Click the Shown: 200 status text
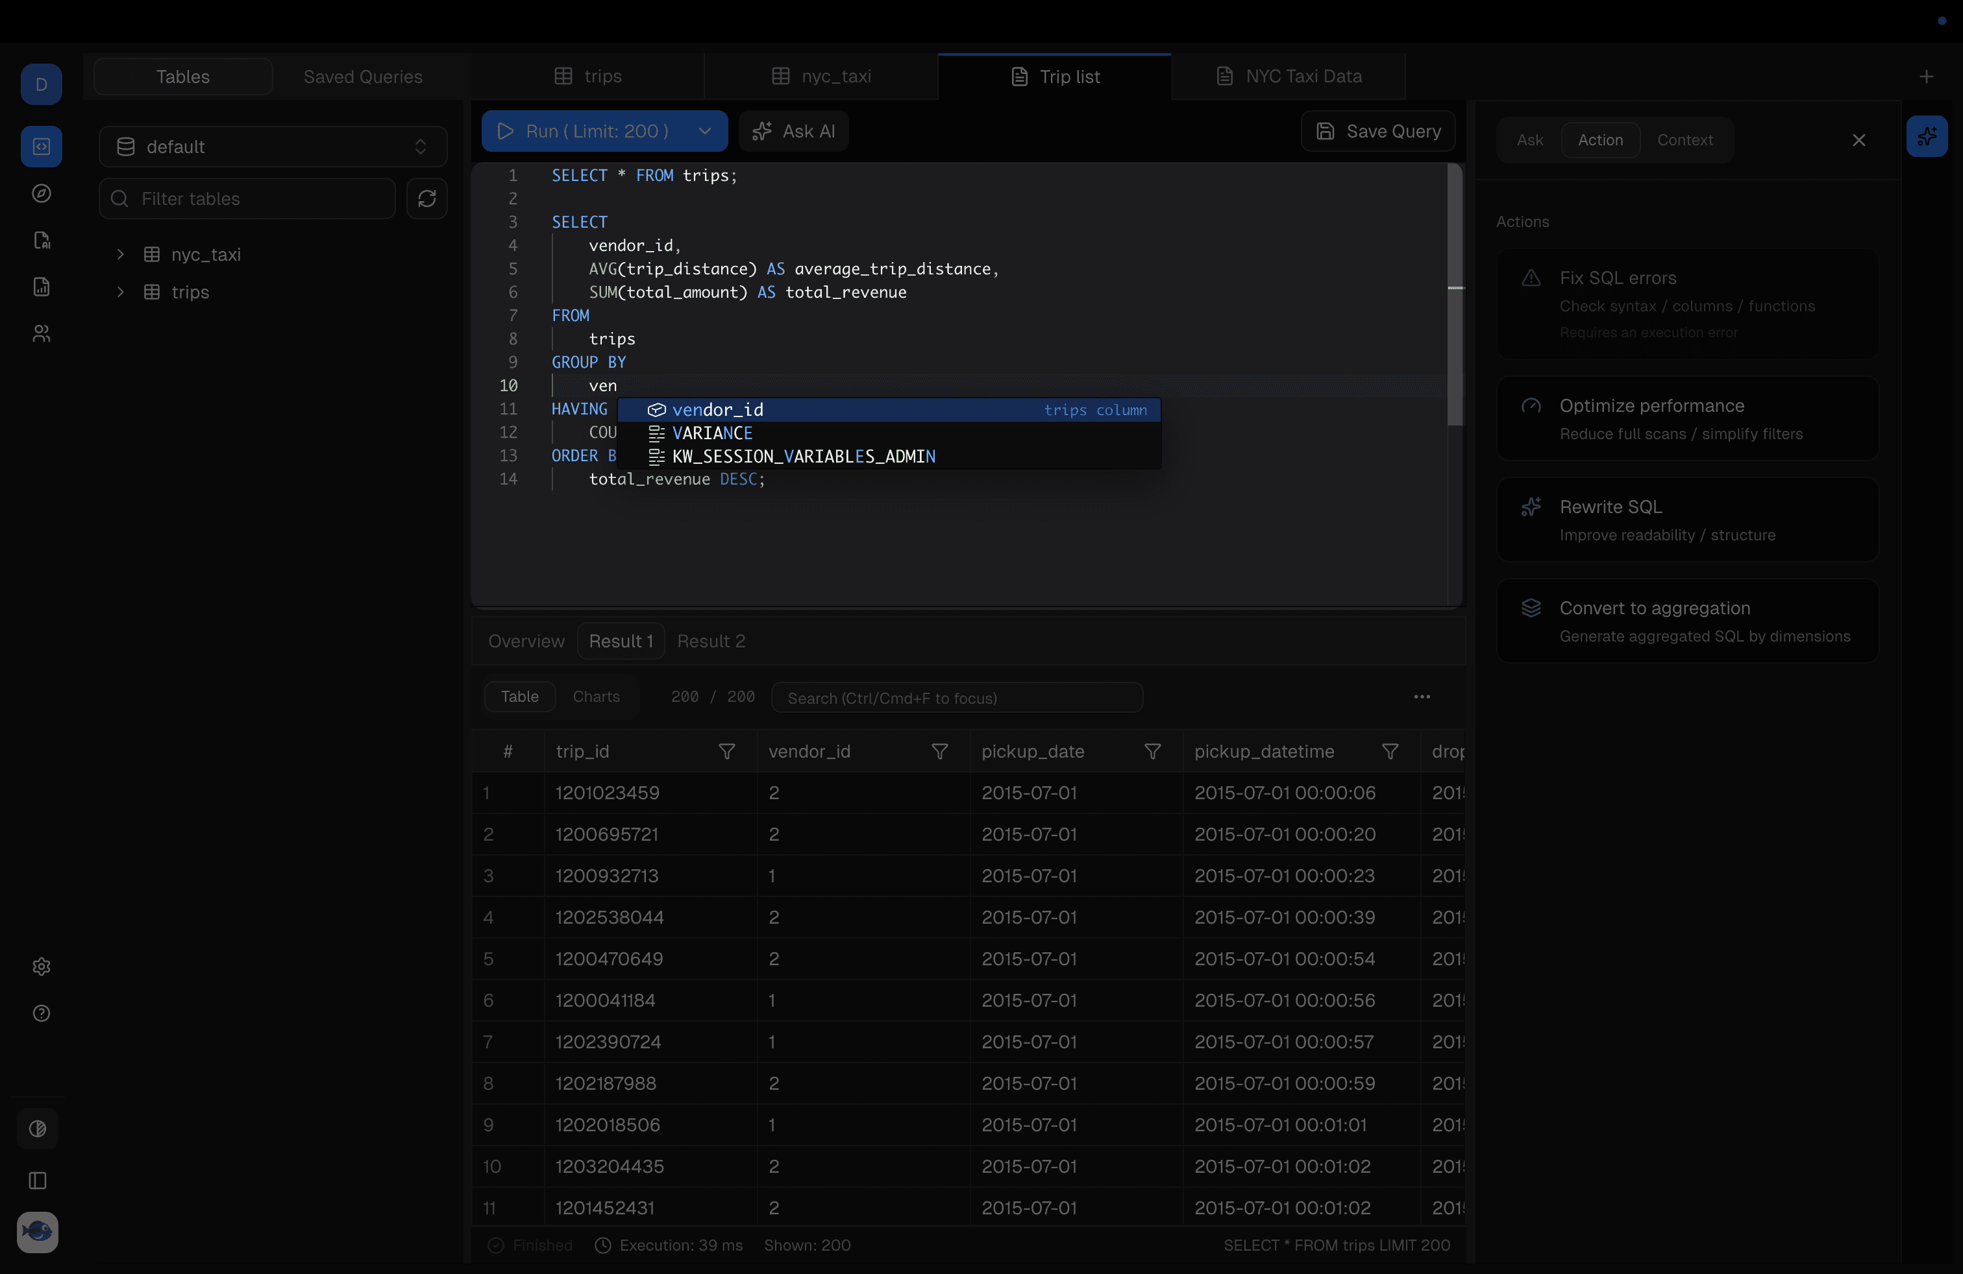The height and width of the screenshot is (1274, 1963). [x=807, y=1245]
